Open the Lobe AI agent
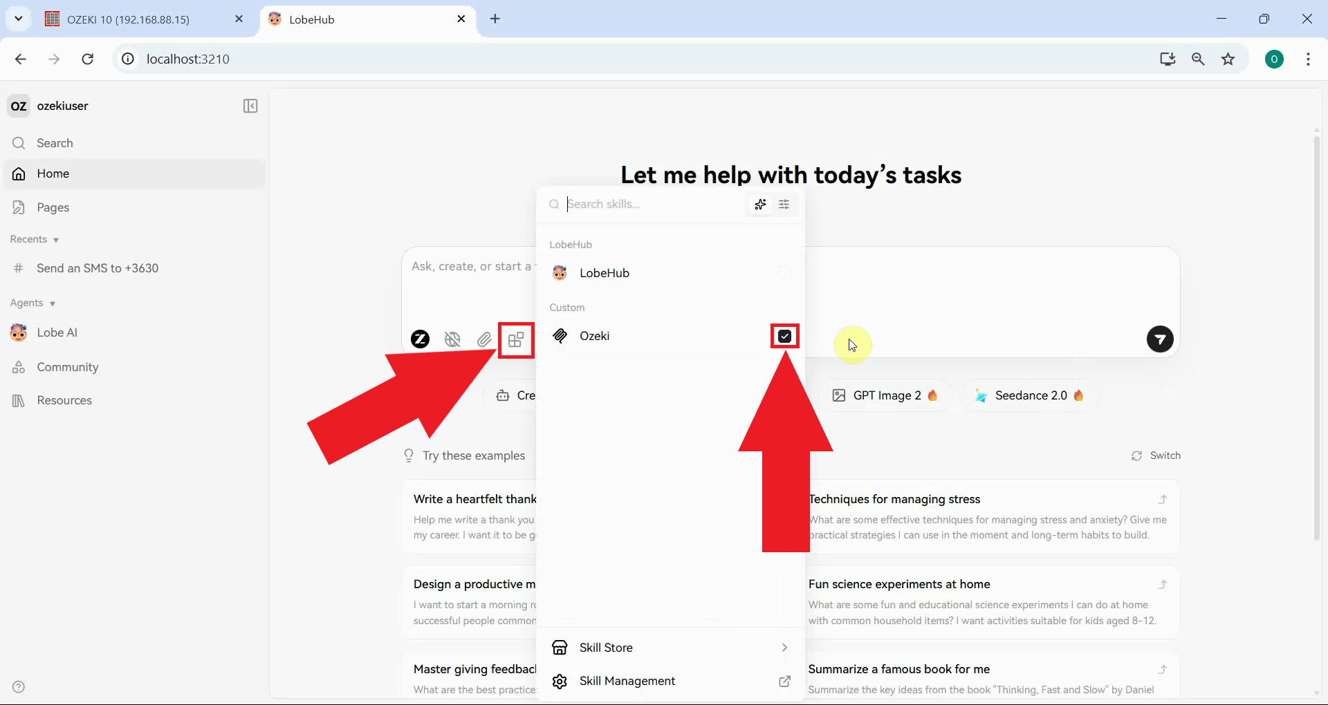This screenshot has width=1328, height=705. pyautogui.click(x=135, y=332)
